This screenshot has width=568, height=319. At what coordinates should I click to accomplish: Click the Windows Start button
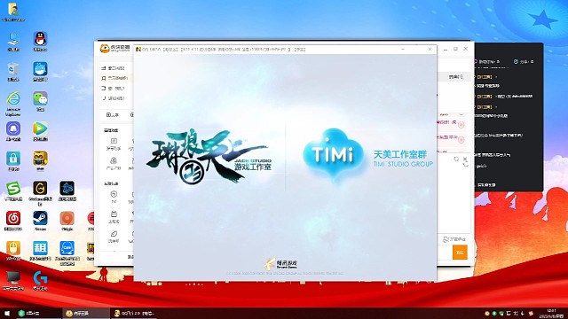click(x=7, y=313)
